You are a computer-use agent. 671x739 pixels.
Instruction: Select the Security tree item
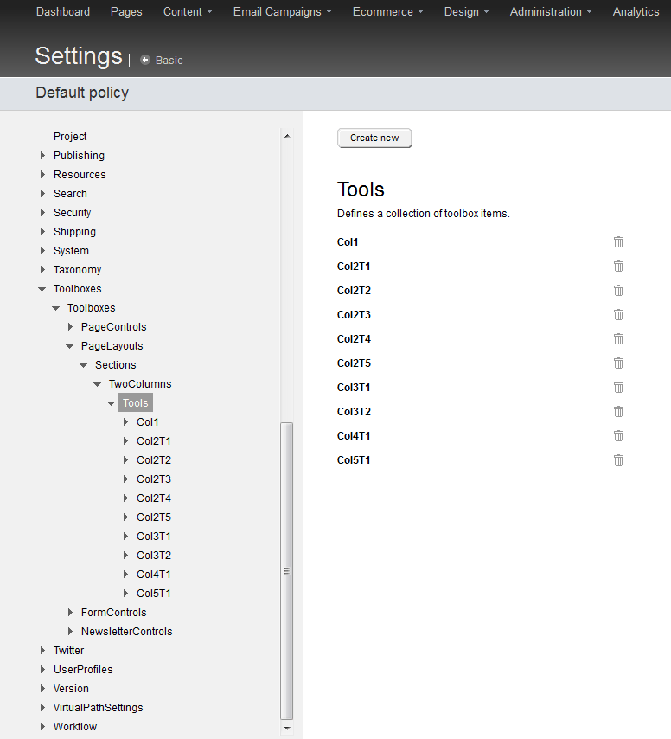(72, 213)
